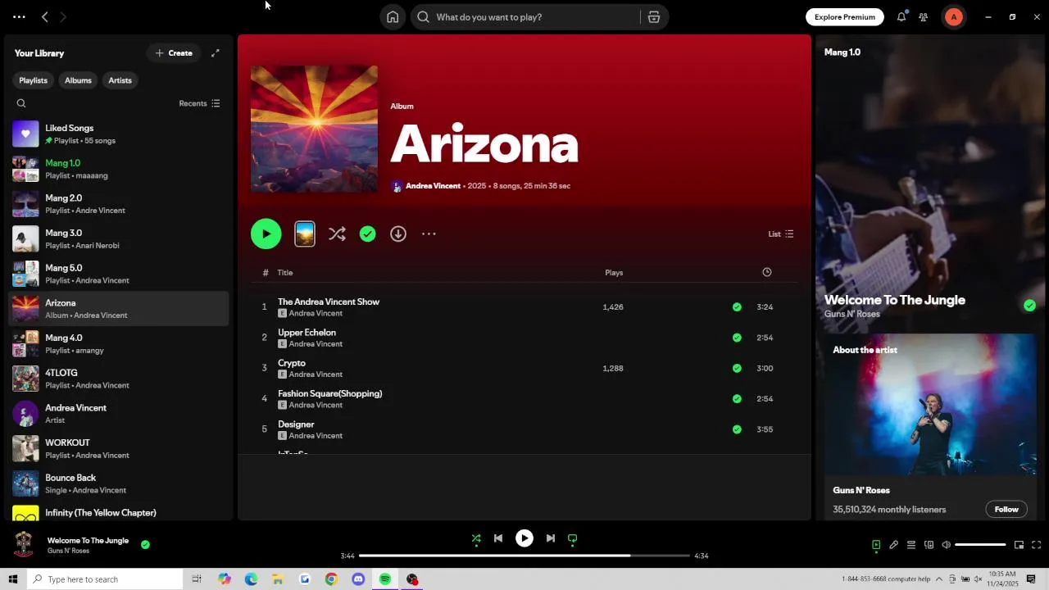The image size is (1049, 590).
Task: Open the play queue
Action: (x=911, y=545)
